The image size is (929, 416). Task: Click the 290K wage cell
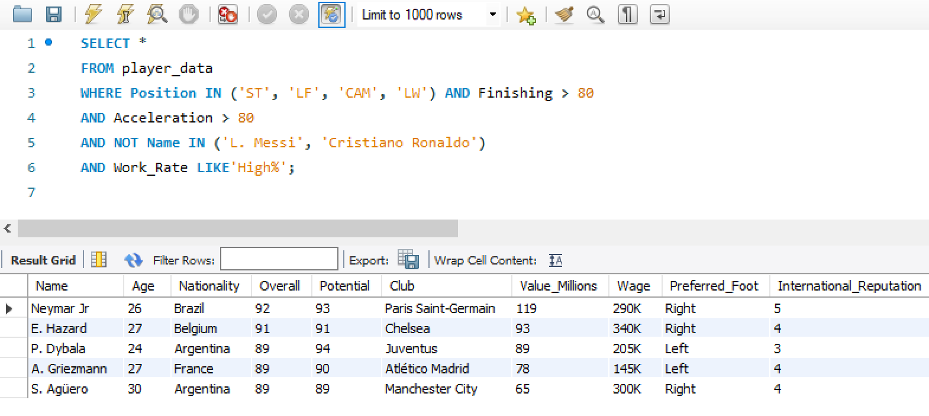tap(636, 308)
